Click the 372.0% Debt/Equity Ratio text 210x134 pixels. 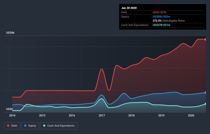click(x=169, y=21)
